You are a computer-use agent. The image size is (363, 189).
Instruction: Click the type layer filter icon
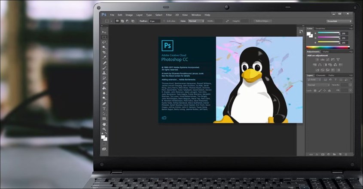pyautogui.click(x=336, y=80)
